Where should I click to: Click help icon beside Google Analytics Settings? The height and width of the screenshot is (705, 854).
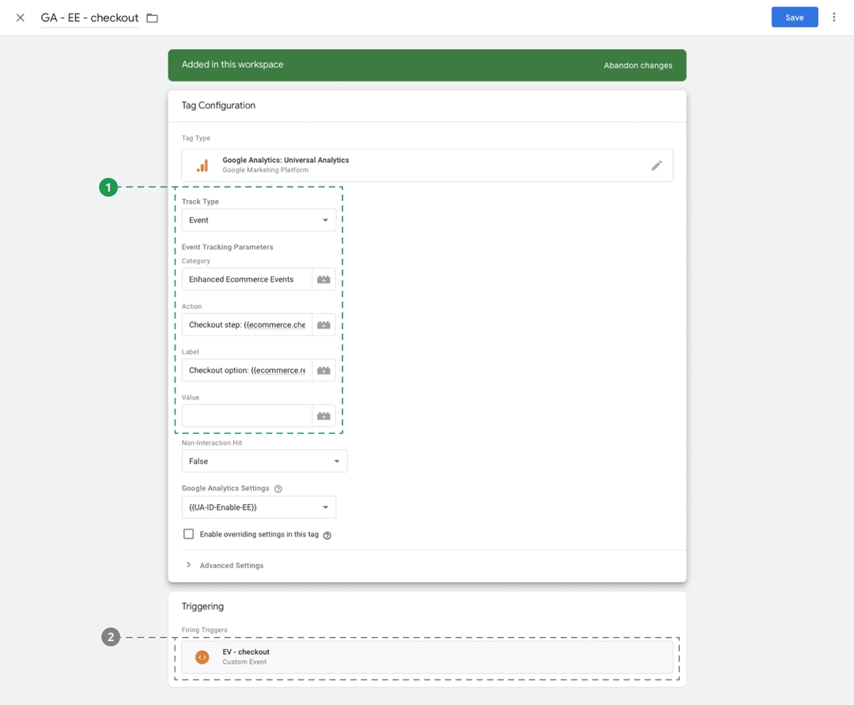278,489
